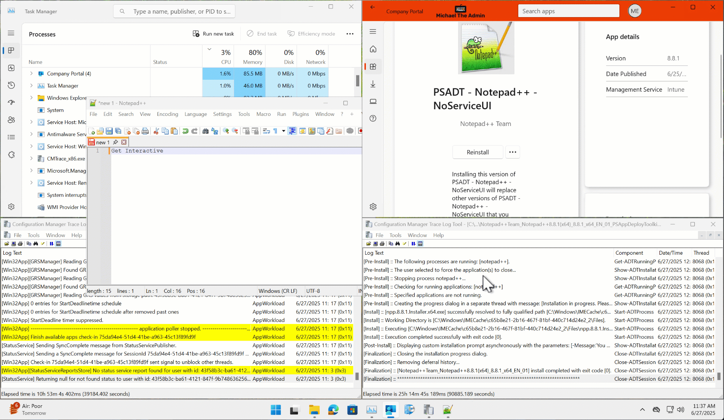Open Downloads section in Company Portal sidebar
The width and height of the screenshot is (724, 420).
373,84
